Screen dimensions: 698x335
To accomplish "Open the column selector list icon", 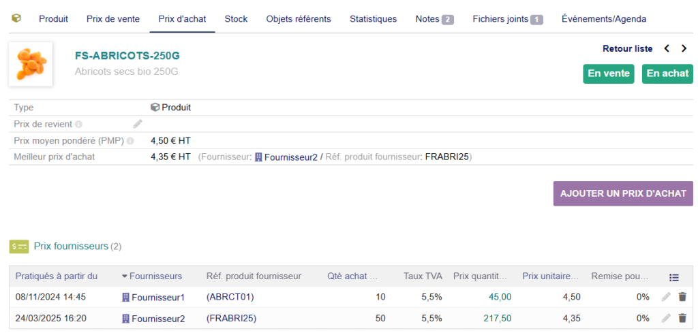I will [x=674, y=276].
